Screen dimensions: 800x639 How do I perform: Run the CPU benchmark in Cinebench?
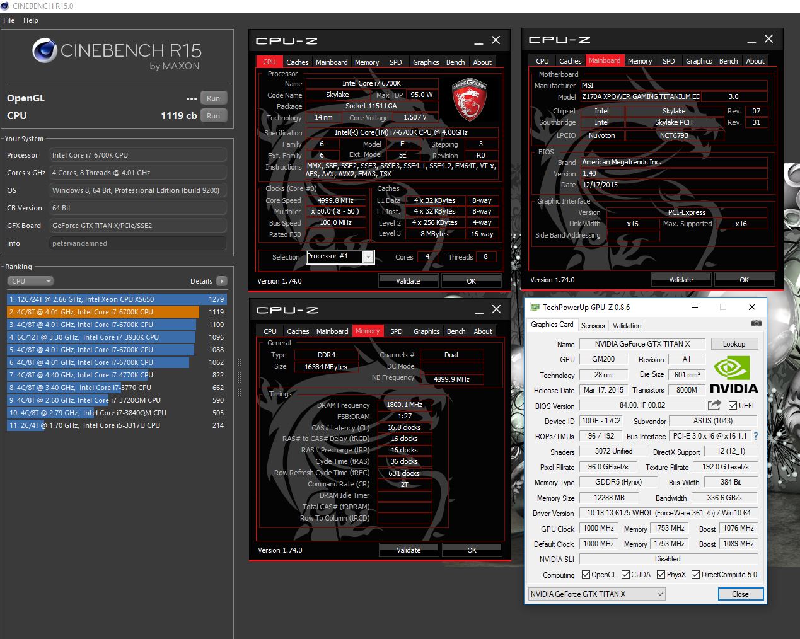[x=214, y=116]
